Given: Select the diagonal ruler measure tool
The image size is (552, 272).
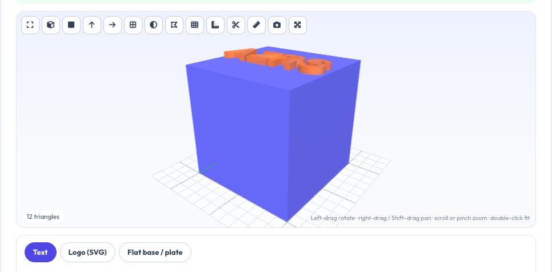Looking at the screenshot, I should [x=257, y=25].
